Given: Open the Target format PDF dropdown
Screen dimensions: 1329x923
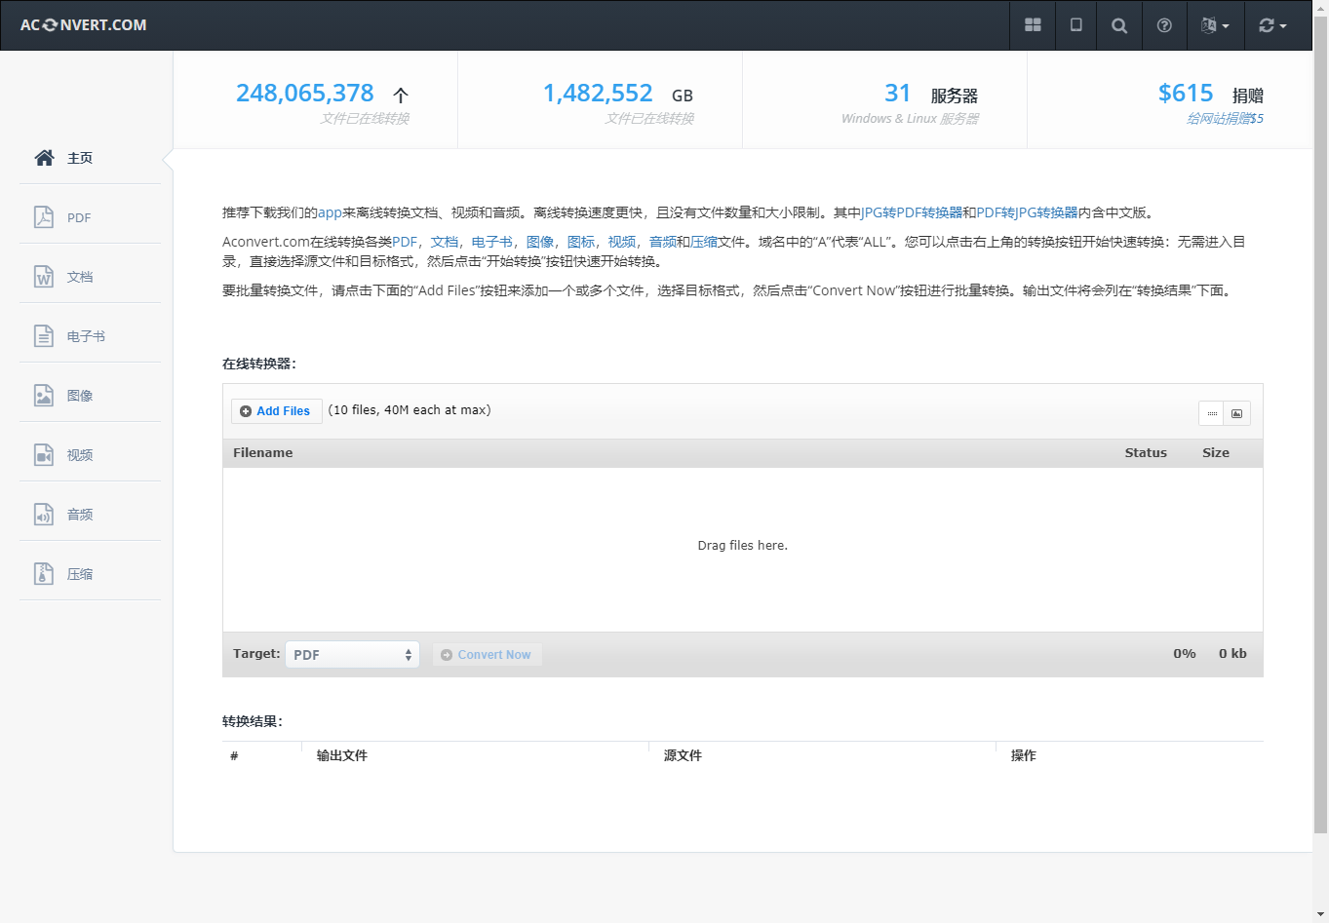Looking at the screenshot, I should point(353,654).
